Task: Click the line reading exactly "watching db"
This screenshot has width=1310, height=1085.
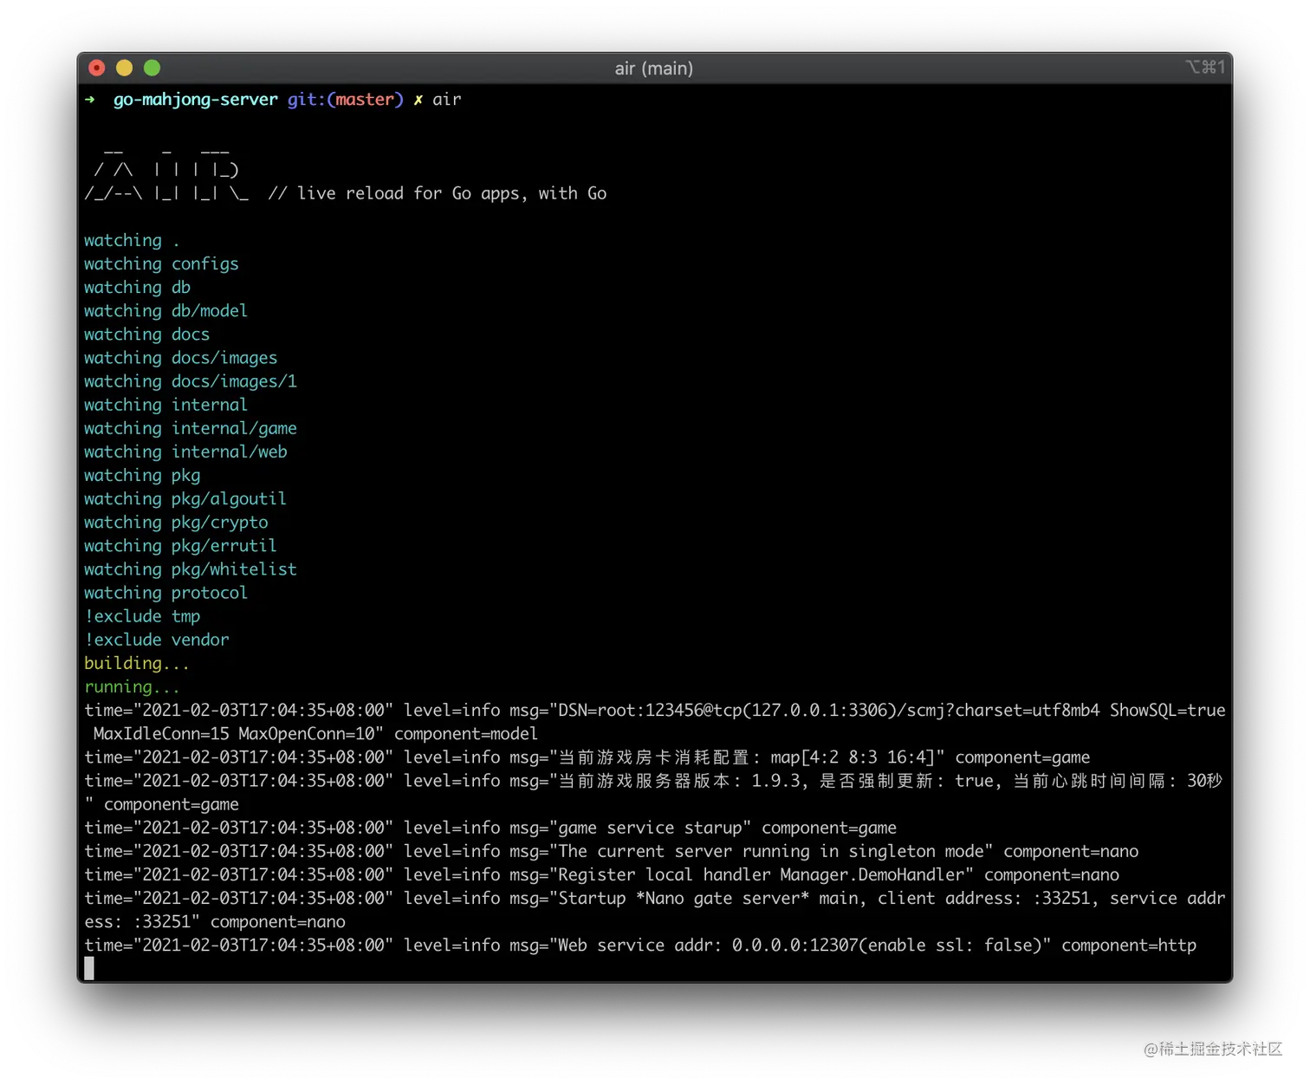Action: pyautogui.click(x=137, y=287)
